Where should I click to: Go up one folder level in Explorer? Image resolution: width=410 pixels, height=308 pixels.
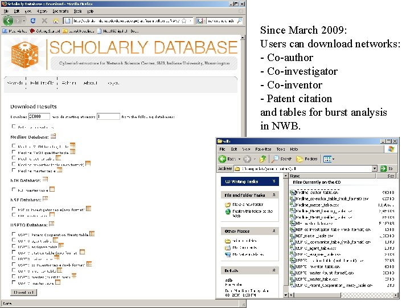click(x=263, y=159)
